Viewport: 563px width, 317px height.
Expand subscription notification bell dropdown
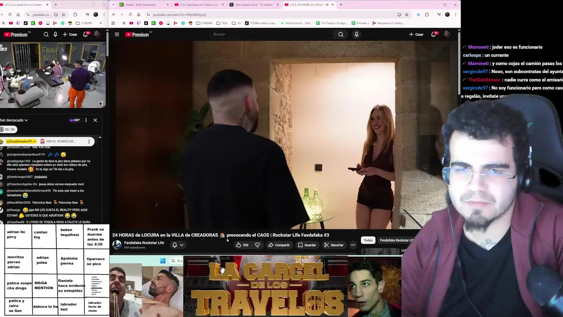(x=178, y=245)
